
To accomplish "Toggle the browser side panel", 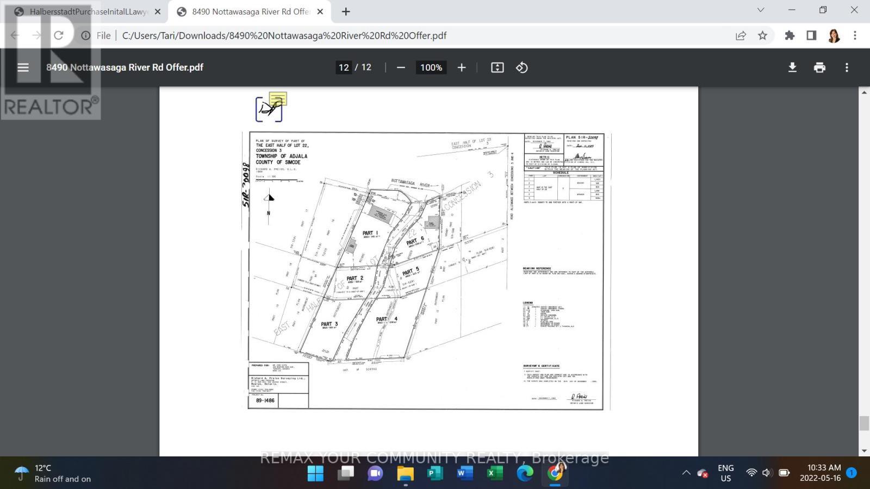I will 811,35.
